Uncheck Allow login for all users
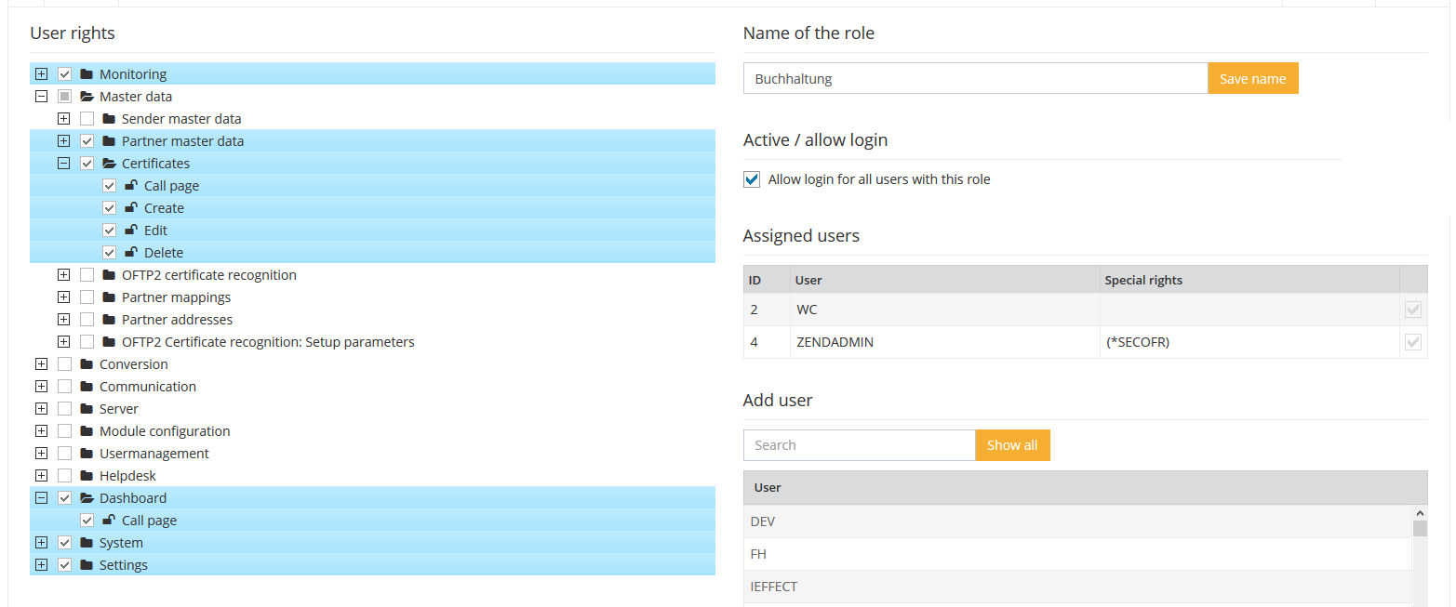The height and width of the screenshot is (607, 1456). pos(752,179)
